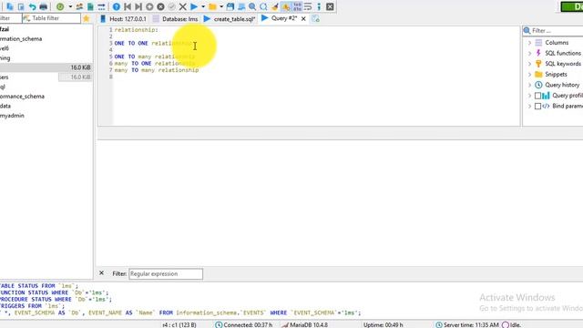Click the Paste icon in the toolbar

tap(21, 6)
